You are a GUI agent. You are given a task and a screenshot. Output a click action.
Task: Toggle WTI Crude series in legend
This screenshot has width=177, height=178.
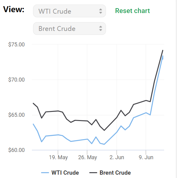tap(65, 173)
